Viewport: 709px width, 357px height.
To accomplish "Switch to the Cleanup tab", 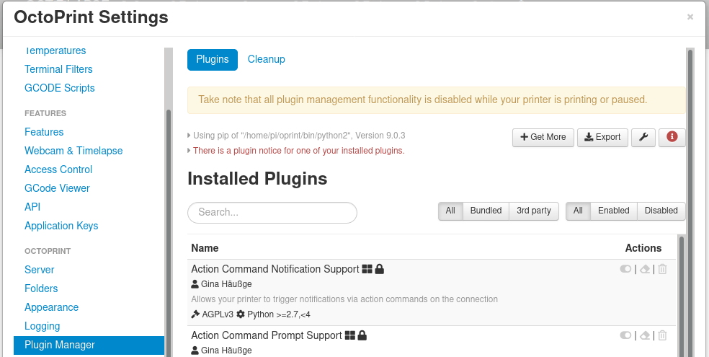I will 267,59.
